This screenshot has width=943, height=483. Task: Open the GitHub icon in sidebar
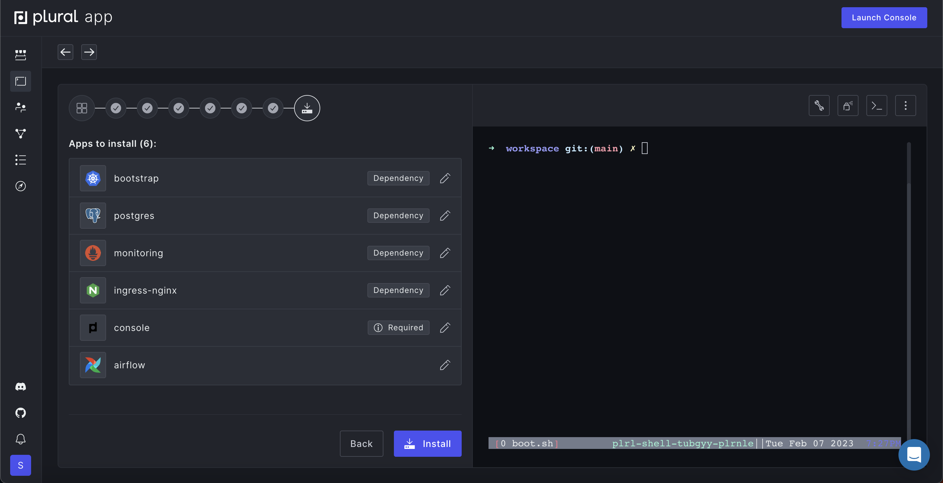coord(21,413)
